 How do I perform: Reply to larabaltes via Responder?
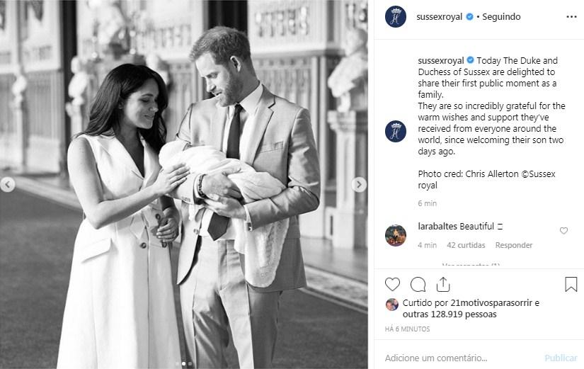[x=513, y=245]
